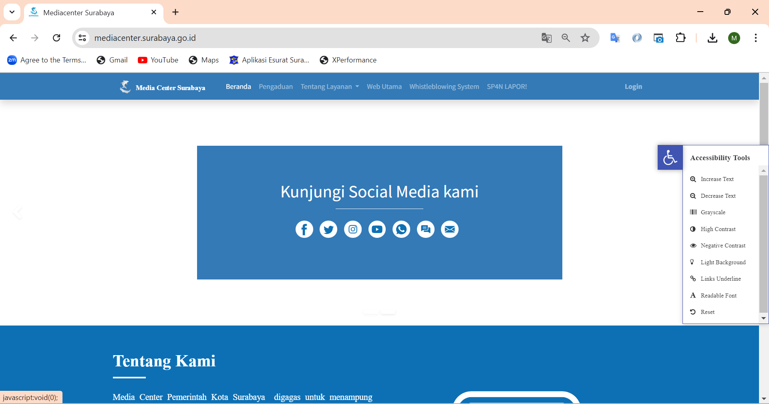Bookmark this page with the star icon
The image size is (769, 404).
click(x=585, y=38)
